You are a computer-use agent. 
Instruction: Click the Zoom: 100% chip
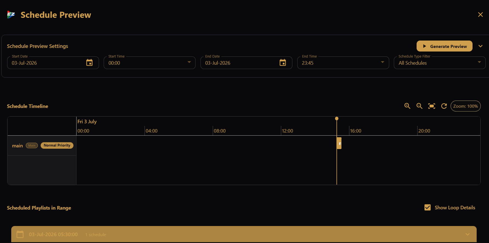[x=465, y=106]
